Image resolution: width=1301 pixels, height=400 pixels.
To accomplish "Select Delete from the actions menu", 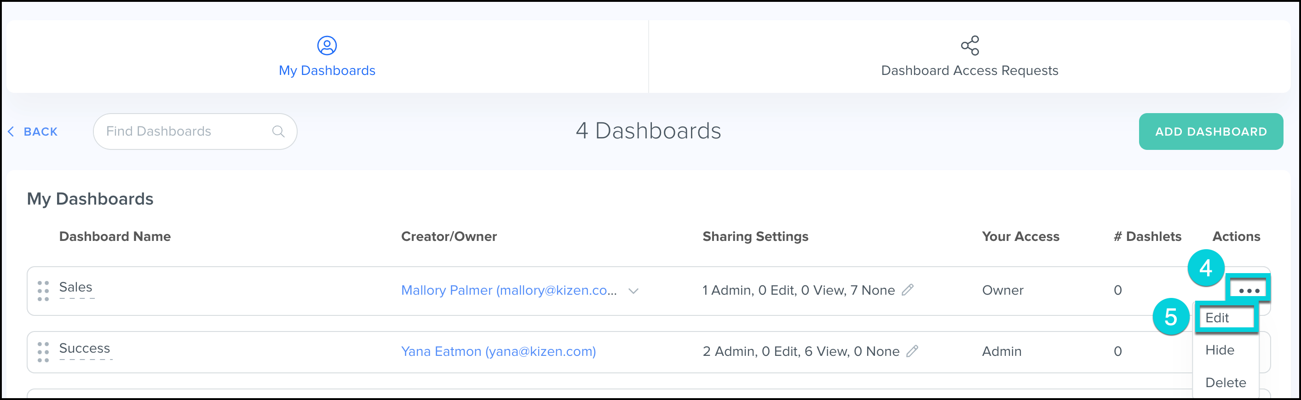I will [x=1225, y=383].
